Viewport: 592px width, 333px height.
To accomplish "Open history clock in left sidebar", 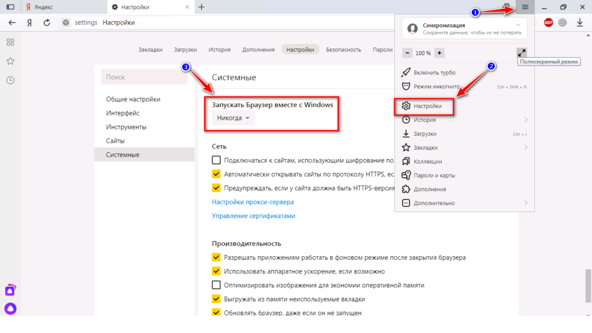I will (x=10, y=80).
